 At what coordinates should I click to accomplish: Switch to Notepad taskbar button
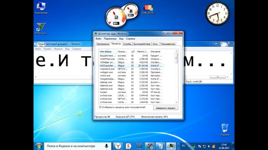(x=160, y=146)
